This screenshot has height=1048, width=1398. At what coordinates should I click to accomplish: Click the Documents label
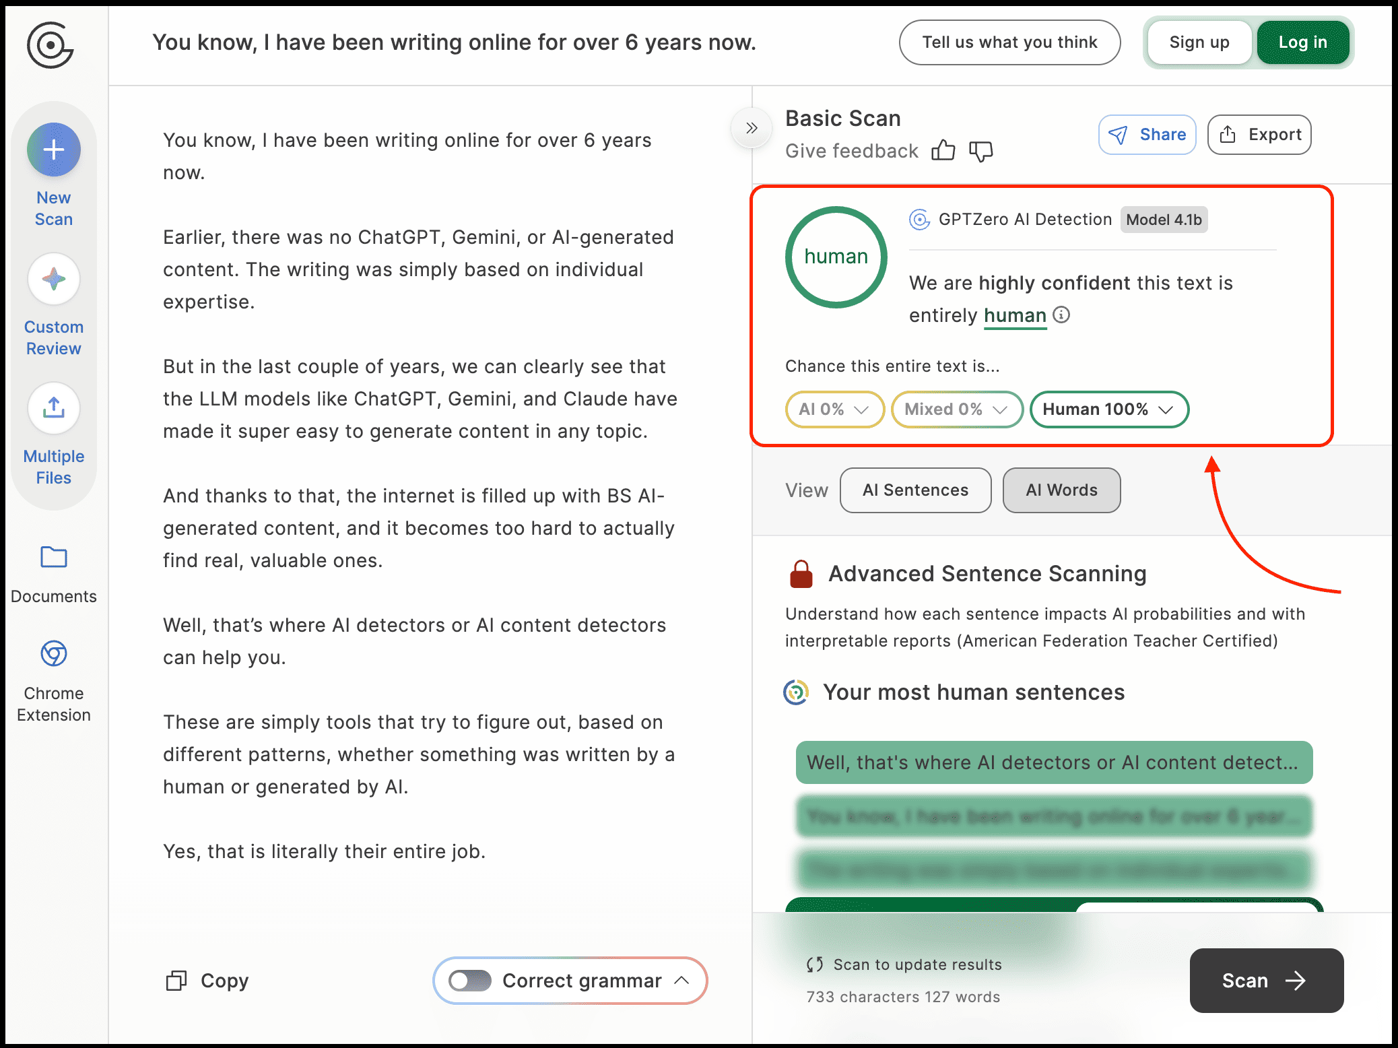tap(54, 597)
